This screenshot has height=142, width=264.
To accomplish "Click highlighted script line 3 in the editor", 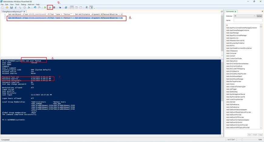I will pos(66,18).
